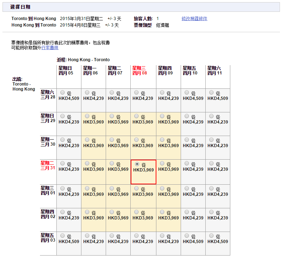281x257 pixels.
Task: Choose radio for 四月 03 departure, 四月 09 return
Action: coord(162,236)
